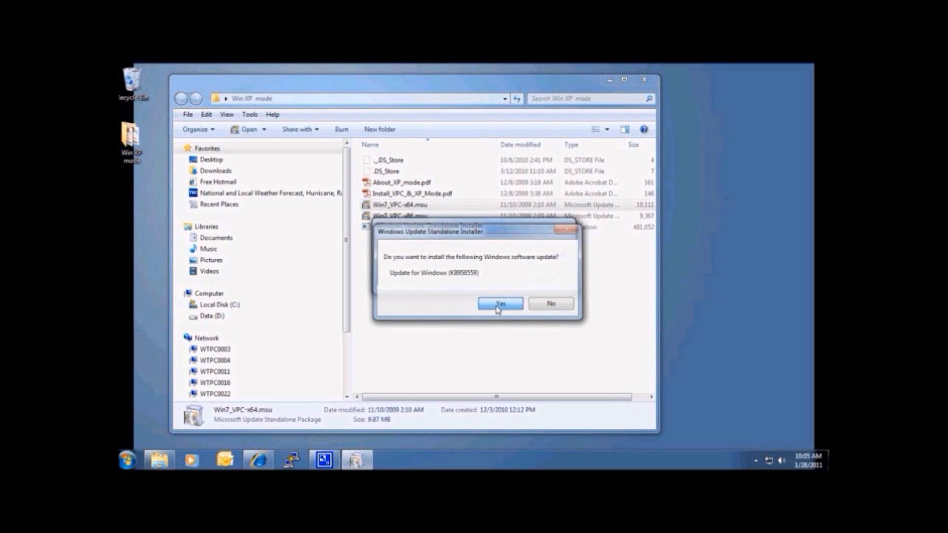948x533 pixels.
Task: Open the Free Hotmail favorite
Action: click(218, 181)
